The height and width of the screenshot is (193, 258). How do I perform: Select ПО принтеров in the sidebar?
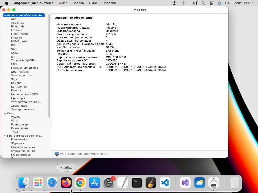tap(21, 155)
